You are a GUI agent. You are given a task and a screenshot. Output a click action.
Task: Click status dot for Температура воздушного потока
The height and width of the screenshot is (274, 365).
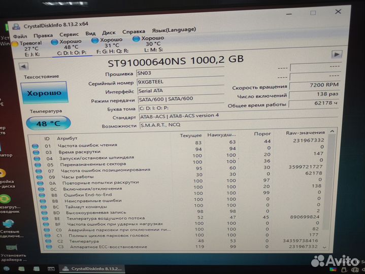45,219
